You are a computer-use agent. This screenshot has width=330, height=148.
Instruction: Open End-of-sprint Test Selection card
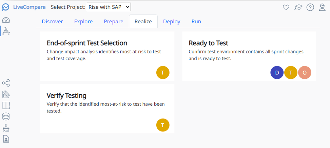pyautogui.click(x=87, y=43)
